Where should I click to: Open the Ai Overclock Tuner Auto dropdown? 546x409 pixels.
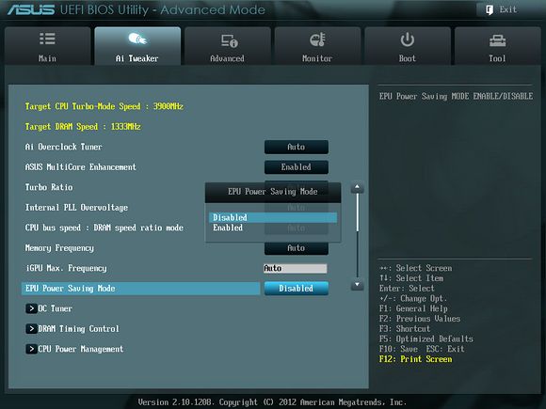pos(296,147)
